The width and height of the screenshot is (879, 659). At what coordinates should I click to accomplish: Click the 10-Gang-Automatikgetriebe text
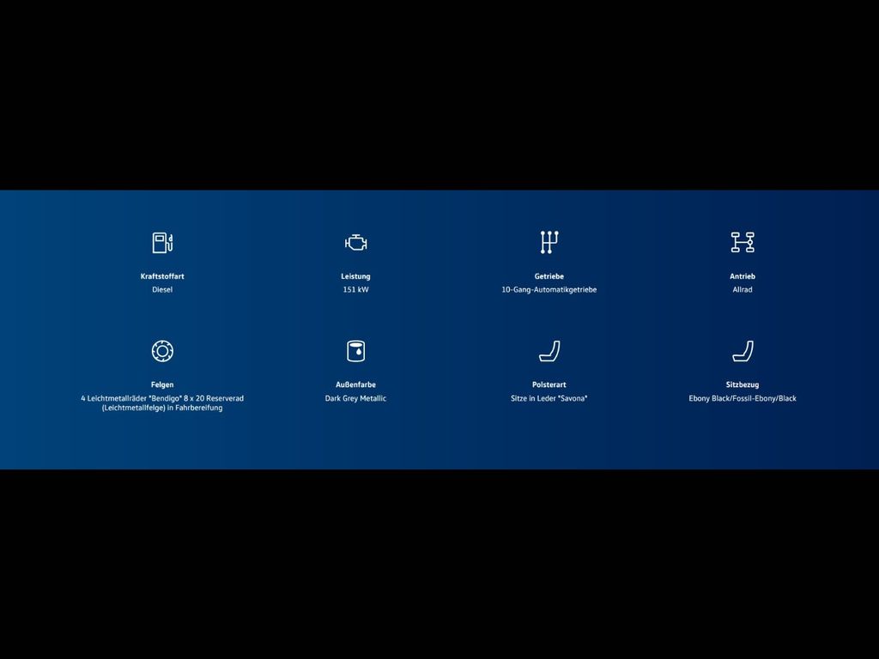tap(549, 290)
